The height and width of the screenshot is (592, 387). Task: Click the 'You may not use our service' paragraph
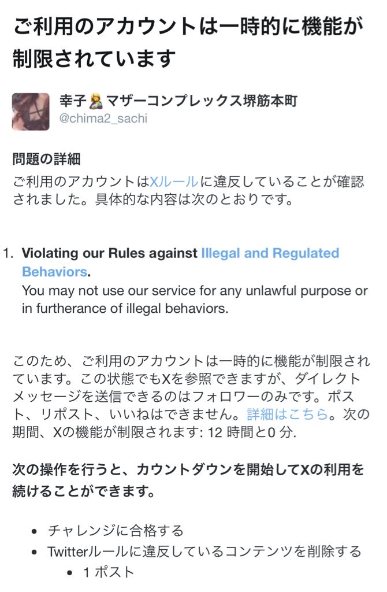coord(194,291)
